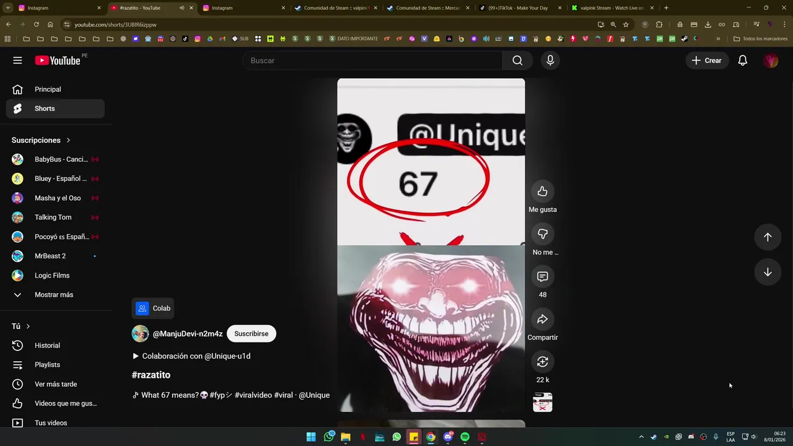
Task: Open Videos que me gustan list
Action: tap(55, 403)
